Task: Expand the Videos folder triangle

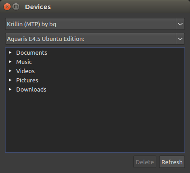Action: 10,71
